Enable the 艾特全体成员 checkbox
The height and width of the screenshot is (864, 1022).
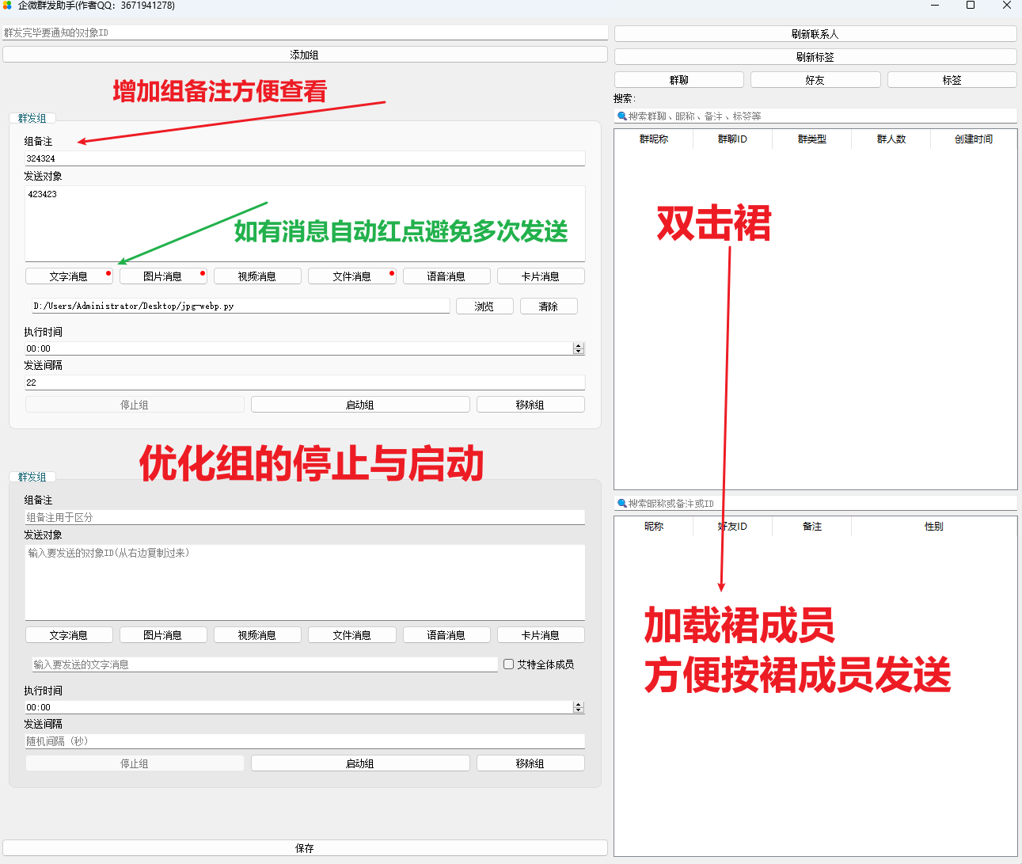point(509,664)
